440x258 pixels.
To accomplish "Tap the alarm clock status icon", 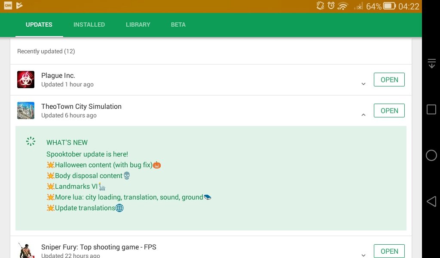I will tap(331, 6).
